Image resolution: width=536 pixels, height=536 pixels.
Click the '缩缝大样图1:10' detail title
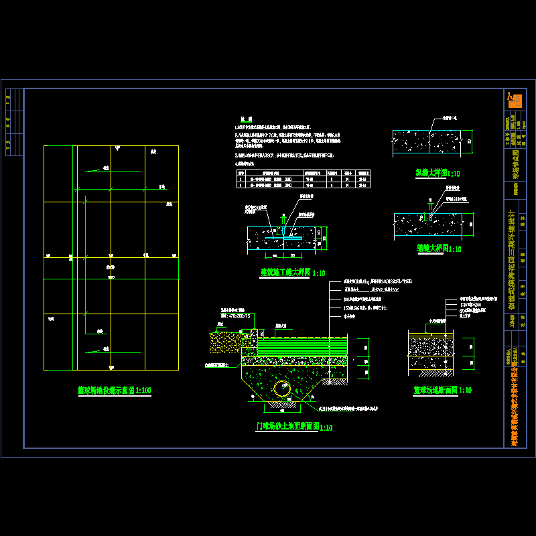tap(439, 248)
